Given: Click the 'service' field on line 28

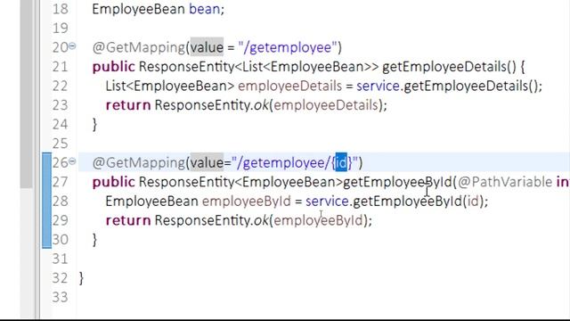Looking at the screenshot, I should [327, 201].
